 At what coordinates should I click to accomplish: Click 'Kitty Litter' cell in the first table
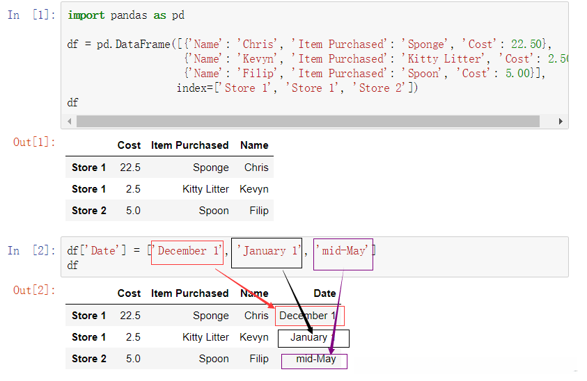(x=205, y=189)
